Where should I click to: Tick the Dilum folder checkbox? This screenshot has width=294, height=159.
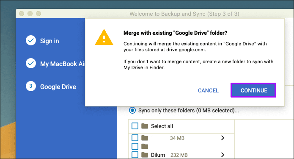click(x=135, y=155)
